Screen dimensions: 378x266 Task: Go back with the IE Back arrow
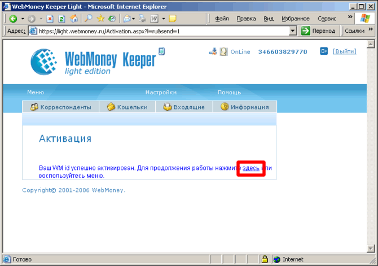point(13,19)
